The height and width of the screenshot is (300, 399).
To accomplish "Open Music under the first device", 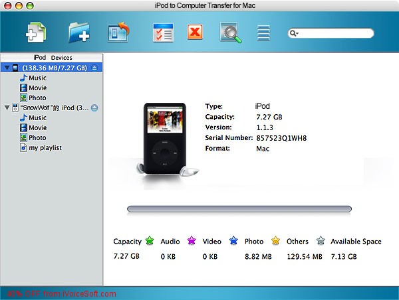I will 33,78.
